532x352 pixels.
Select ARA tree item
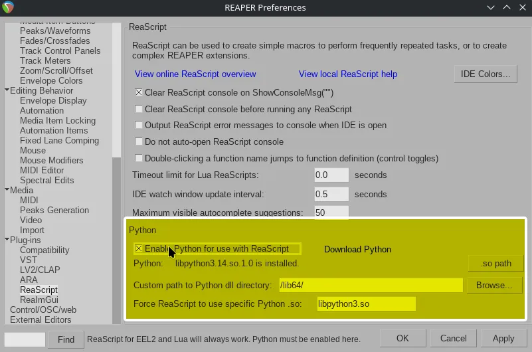coord(29,280)
